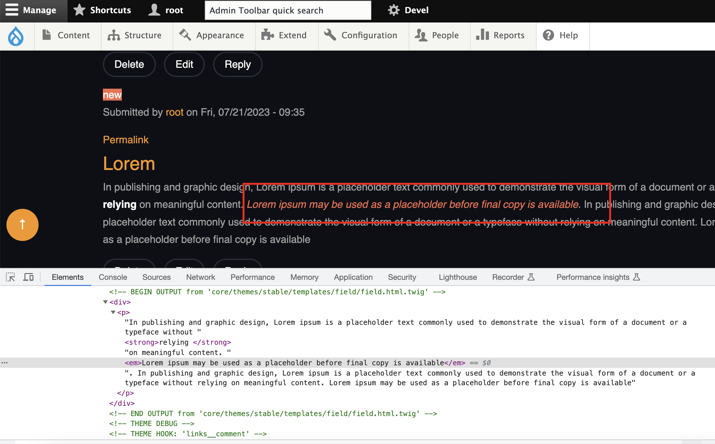Click the Reply button

[238, 64]
